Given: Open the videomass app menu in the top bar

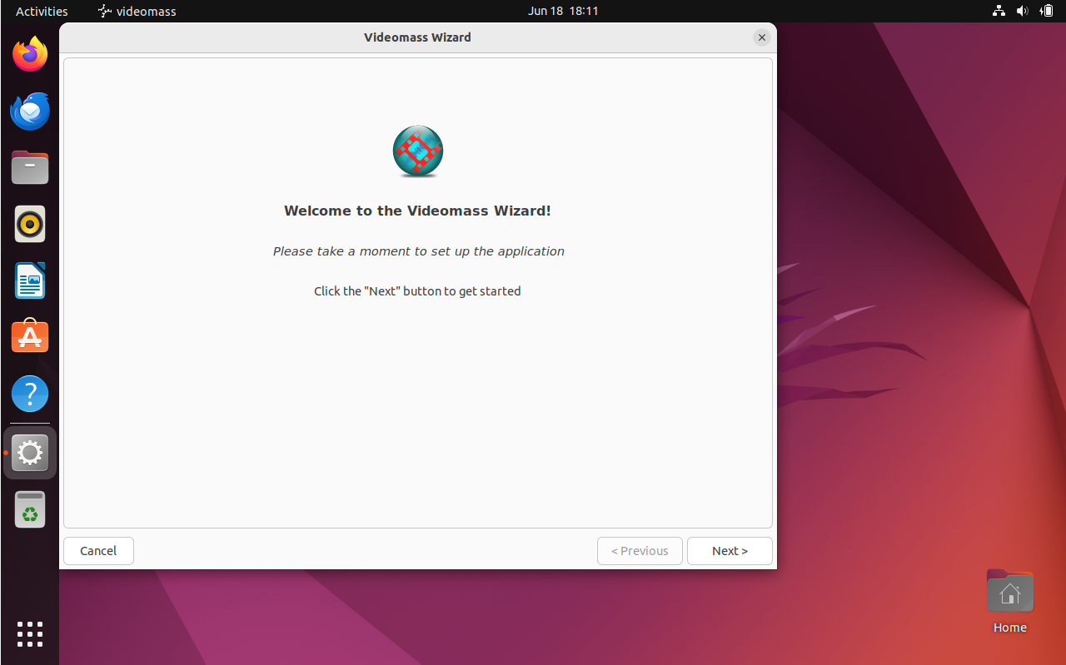Looking at the screenshot, I should 137,12.
